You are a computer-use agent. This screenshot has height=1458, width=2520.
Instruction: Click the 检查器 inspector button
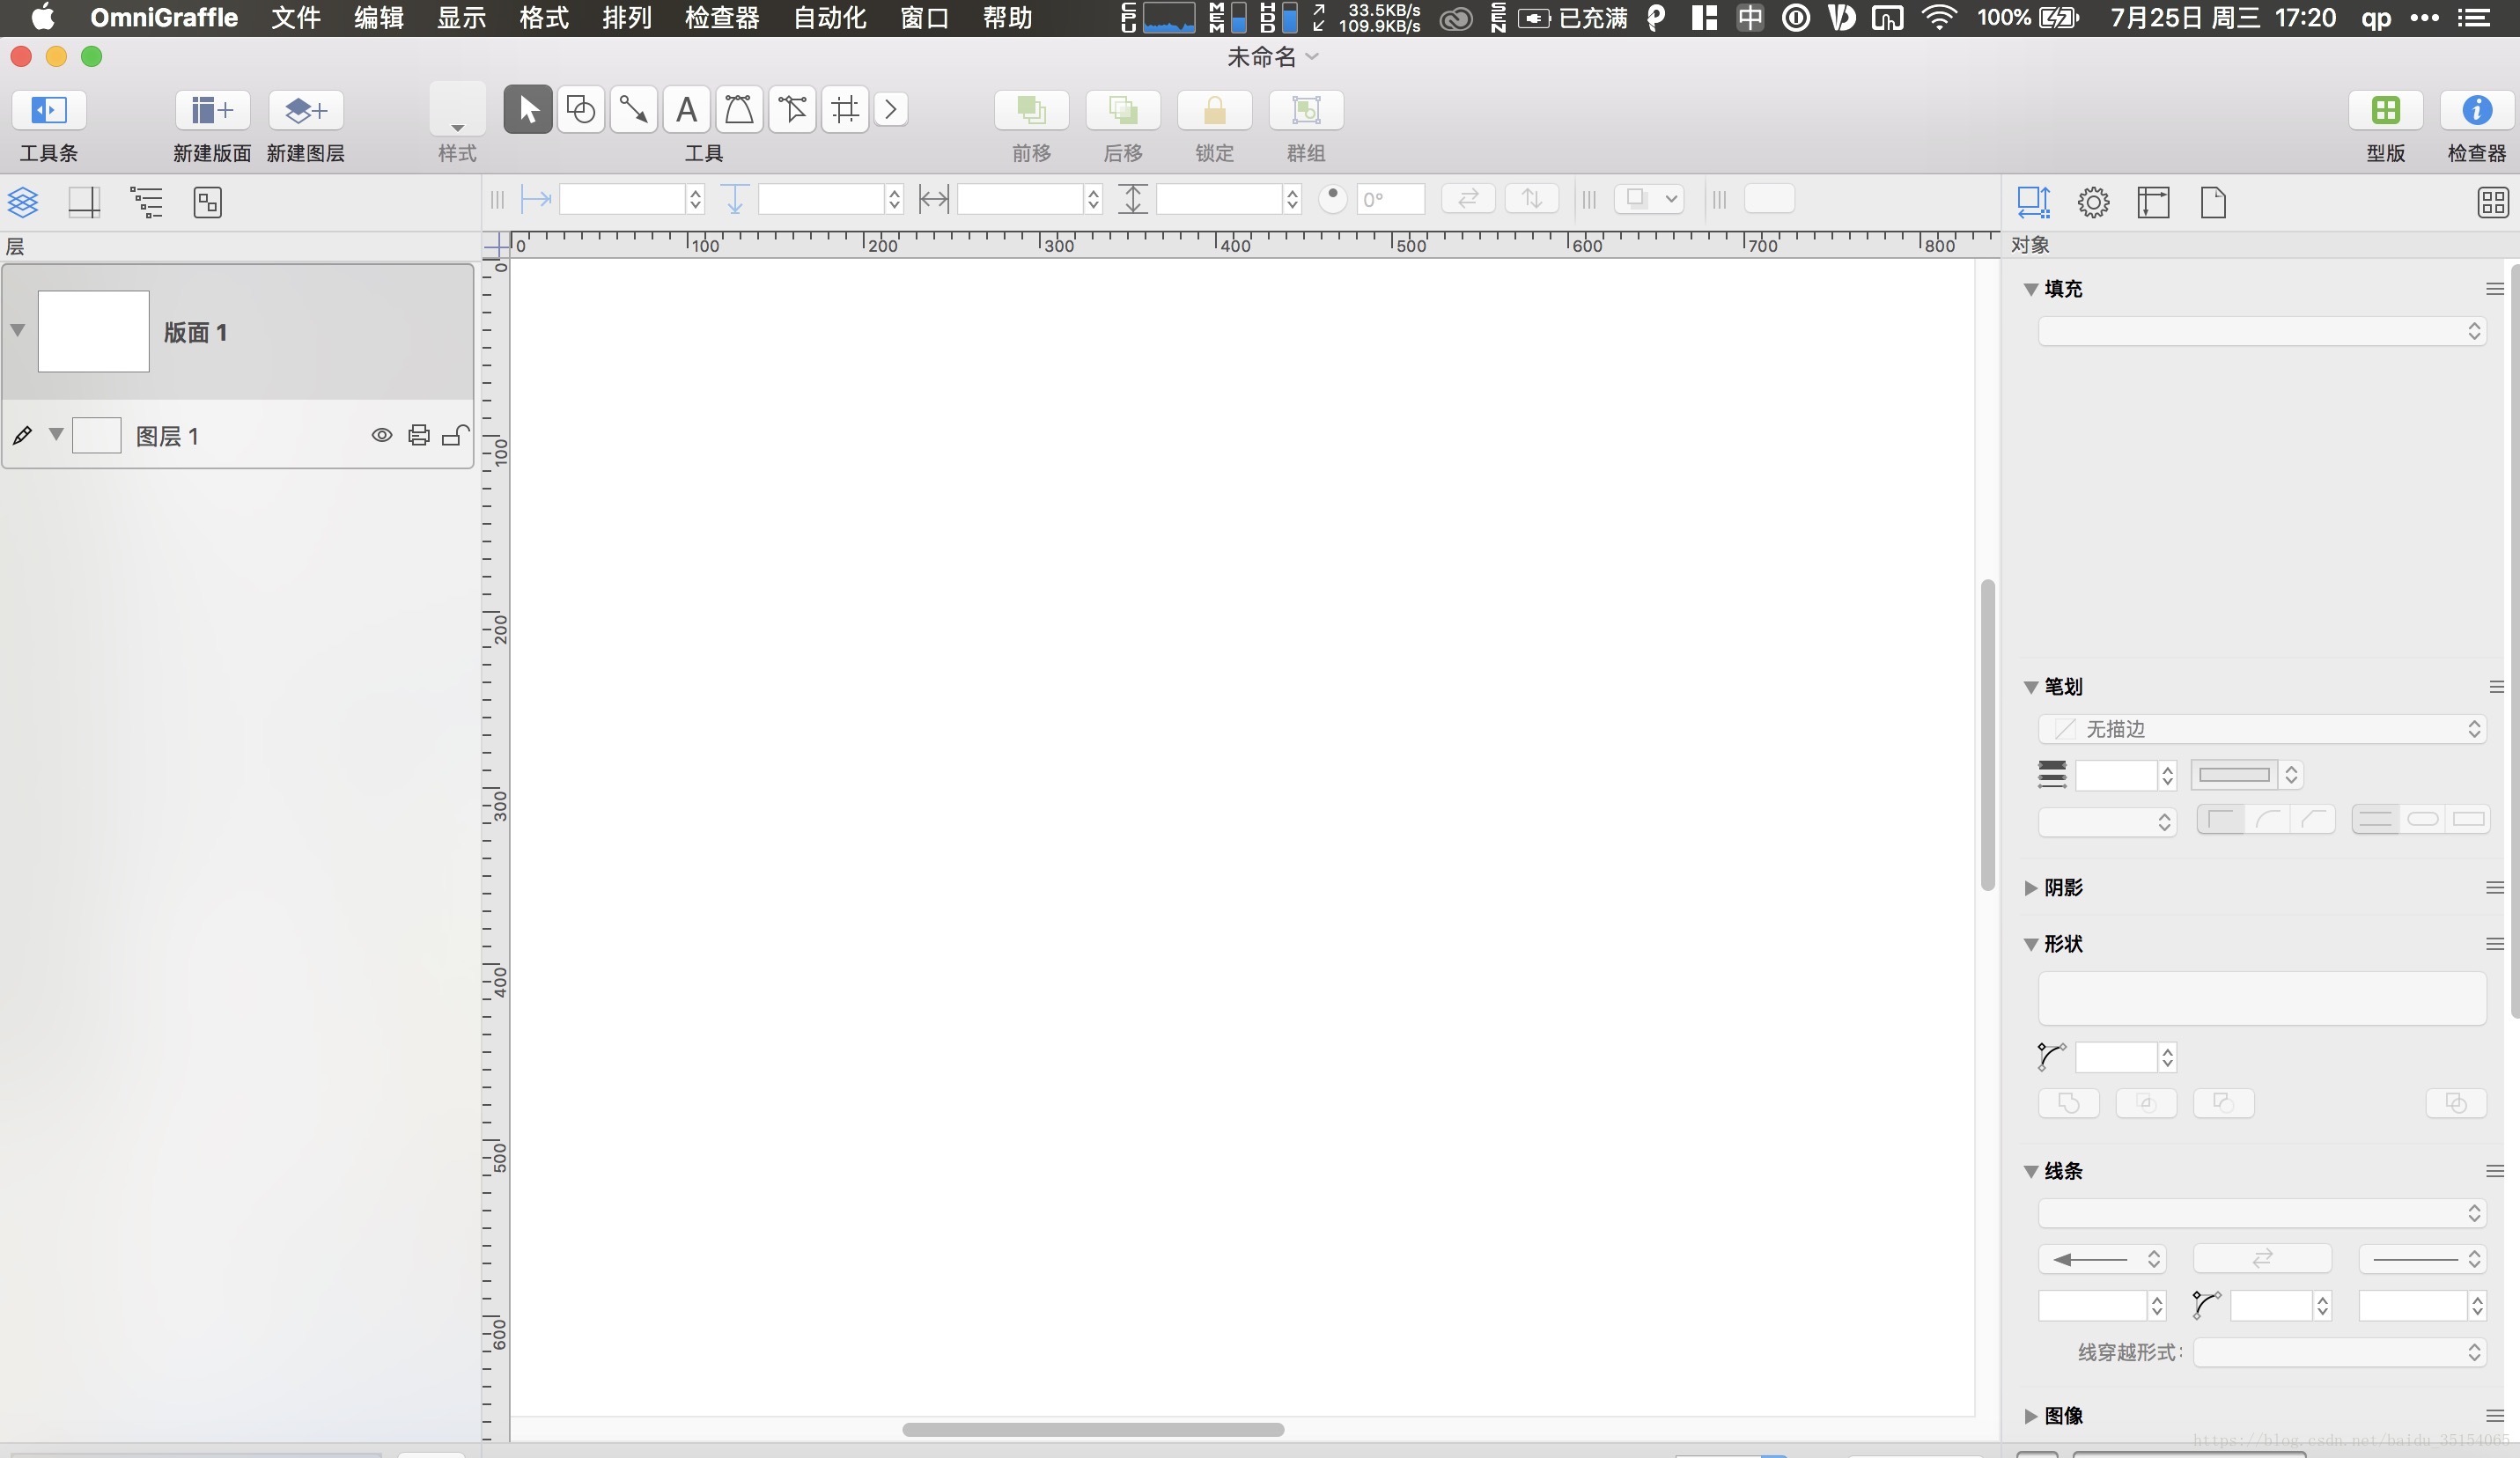pos(2476,109)
